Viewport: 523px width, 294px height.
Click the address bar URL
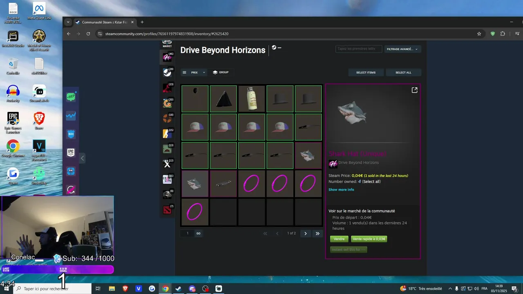pos(167,34)
